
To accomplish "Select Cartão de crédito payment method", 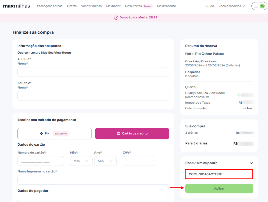I will pos(132,134).
